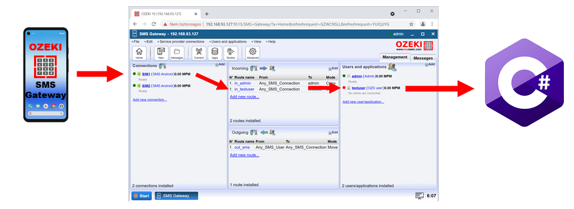574x209 pixels.
Task: Click the Android icon beside SIM1
Action: [139, 74]
